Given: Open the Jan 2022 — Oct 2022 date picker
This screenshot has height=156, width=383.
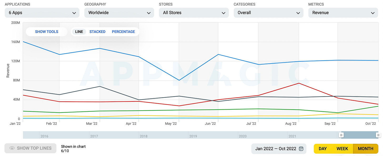Looking at the screenshot, I should 279,149.
